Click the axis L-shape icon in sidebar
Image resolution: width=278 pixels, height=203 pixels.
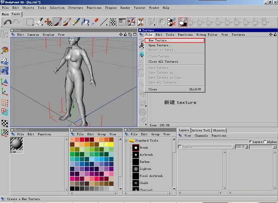(5, 92)
